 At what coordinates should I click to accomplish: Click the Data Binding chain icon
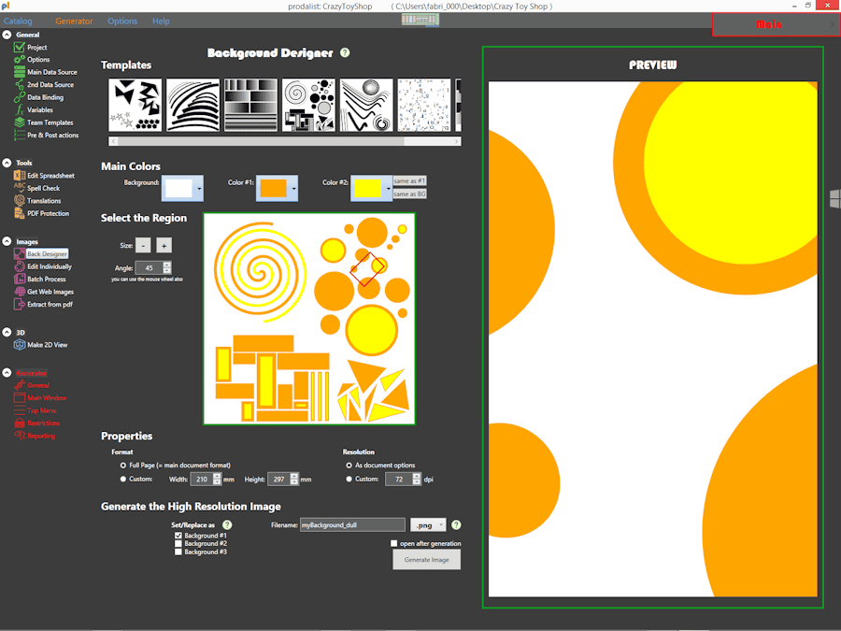pos(20,97)
